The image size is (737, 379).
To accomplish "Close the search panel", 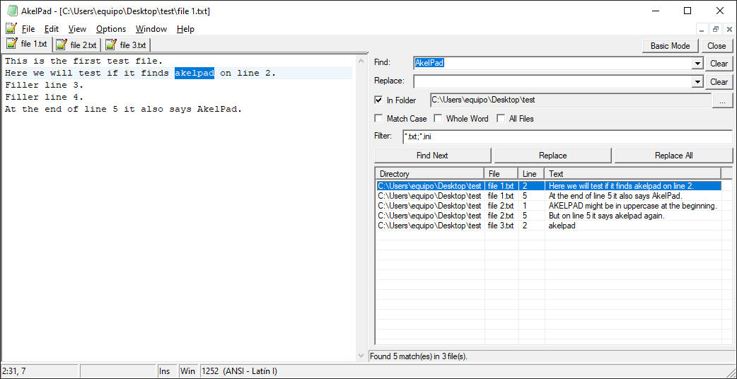I will tap(716, 45).
